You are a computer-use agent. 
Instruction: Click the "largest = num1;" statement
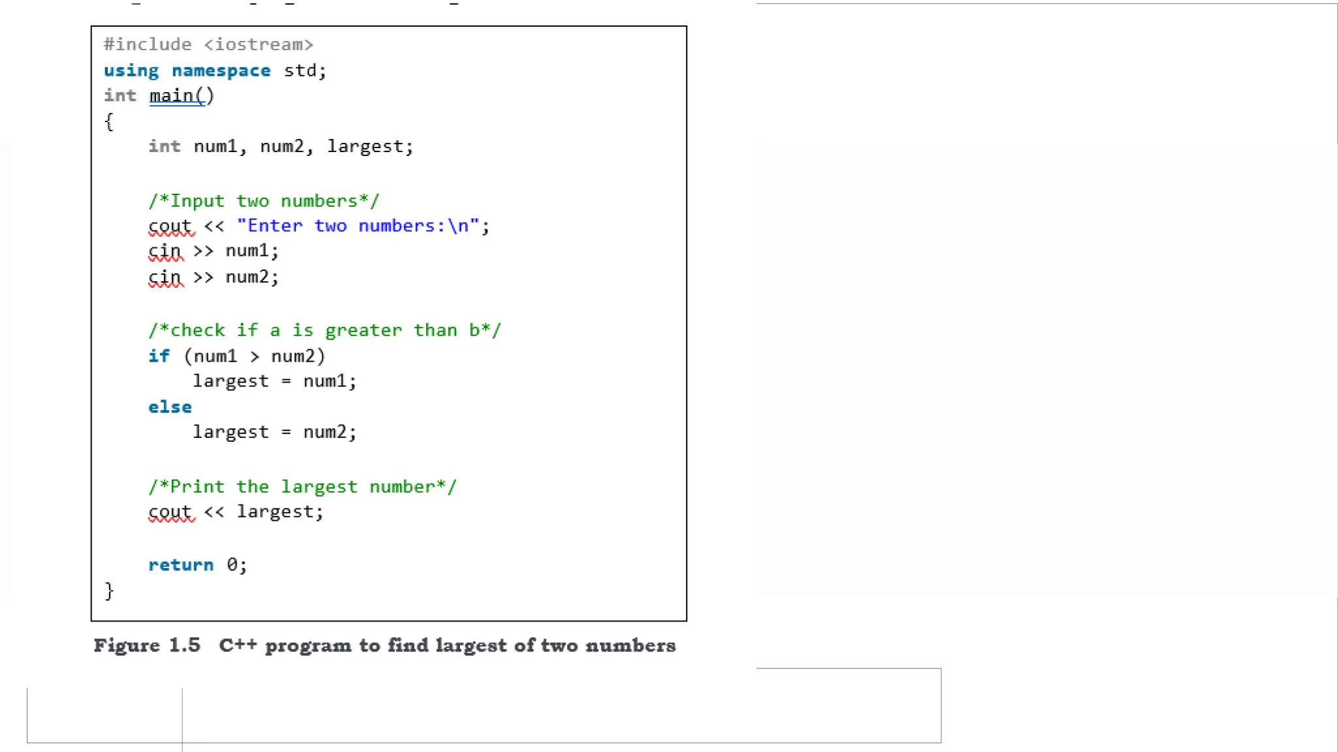coord(274,381)
